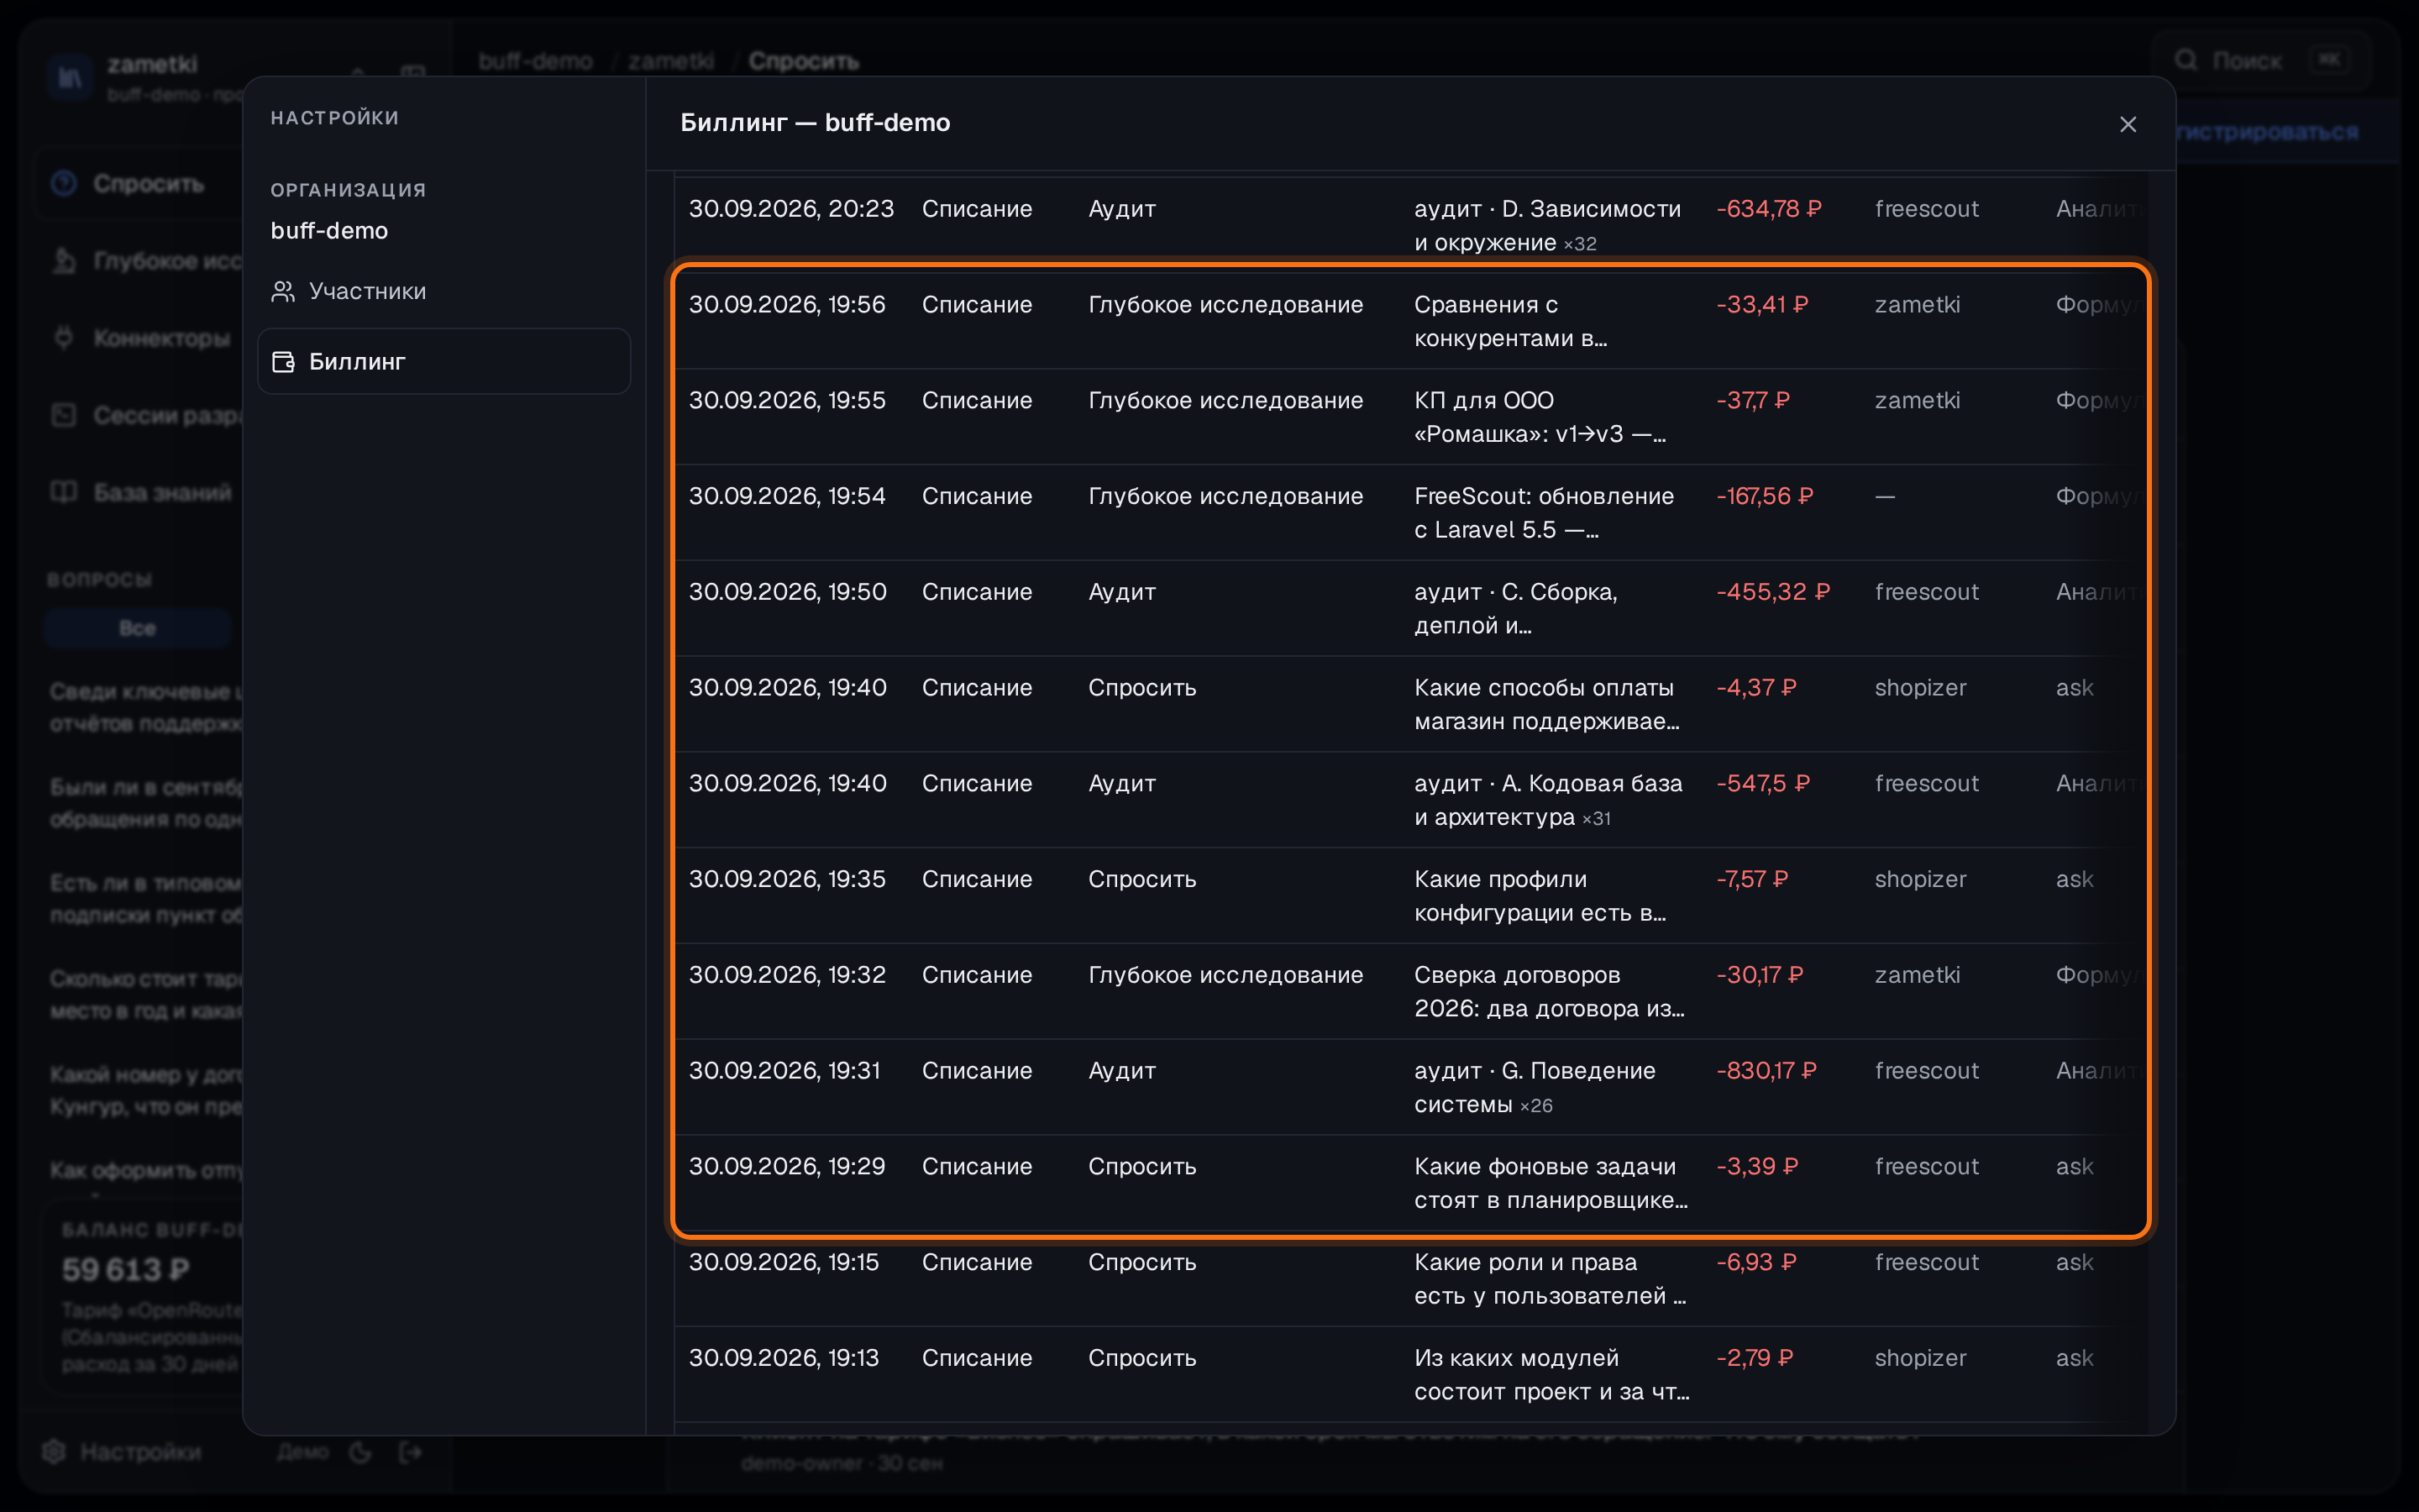Image resolution: width=2419 pixels, height=1512 pixels.
Task: Click the Сравнения с конкурентами description
Action: pos(1510,321)
